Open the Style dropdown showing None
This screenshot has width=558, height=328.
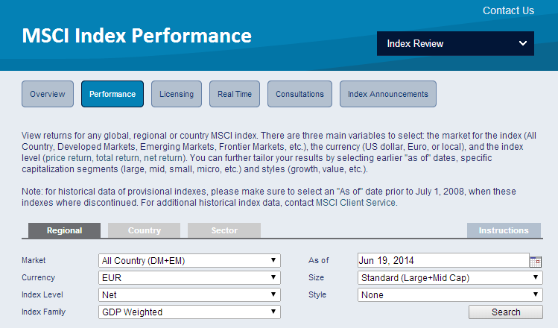(x=450, y=294)
